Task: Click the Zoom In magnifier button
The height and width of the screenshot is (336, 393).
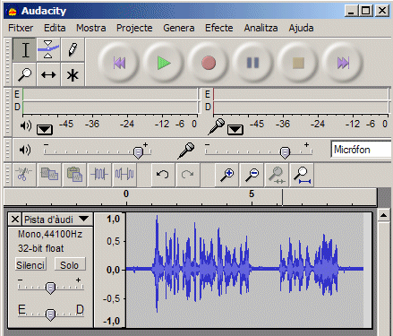Action: [226, 175]
